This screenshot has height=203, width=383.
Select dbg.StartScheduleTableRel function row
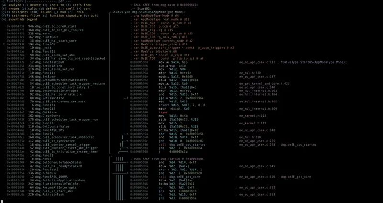click(44, 184)
